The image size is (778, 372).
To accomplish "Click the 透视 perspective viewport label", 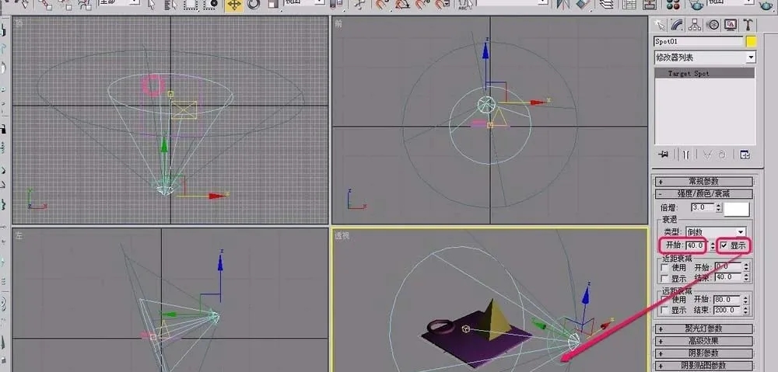I will pos(342,236).
